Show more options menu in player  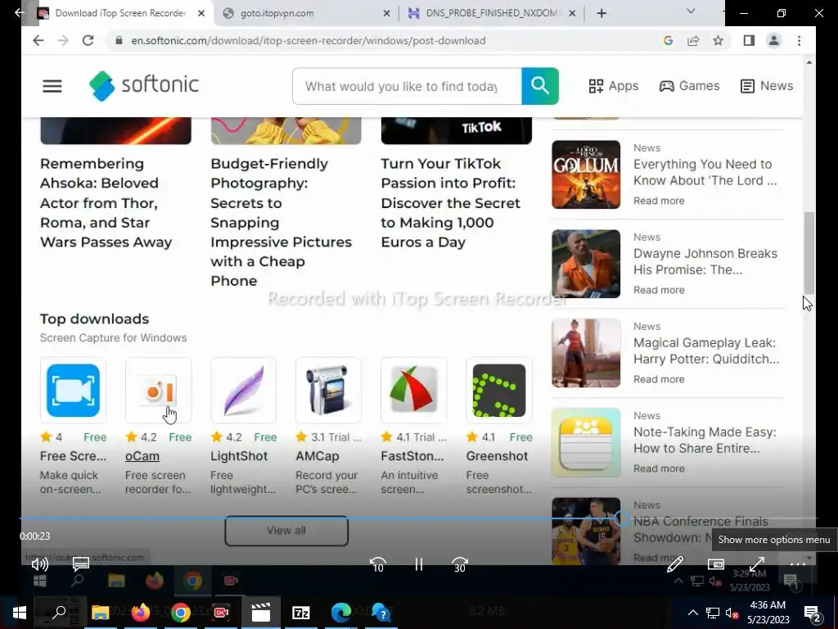[x=797, y=563]
